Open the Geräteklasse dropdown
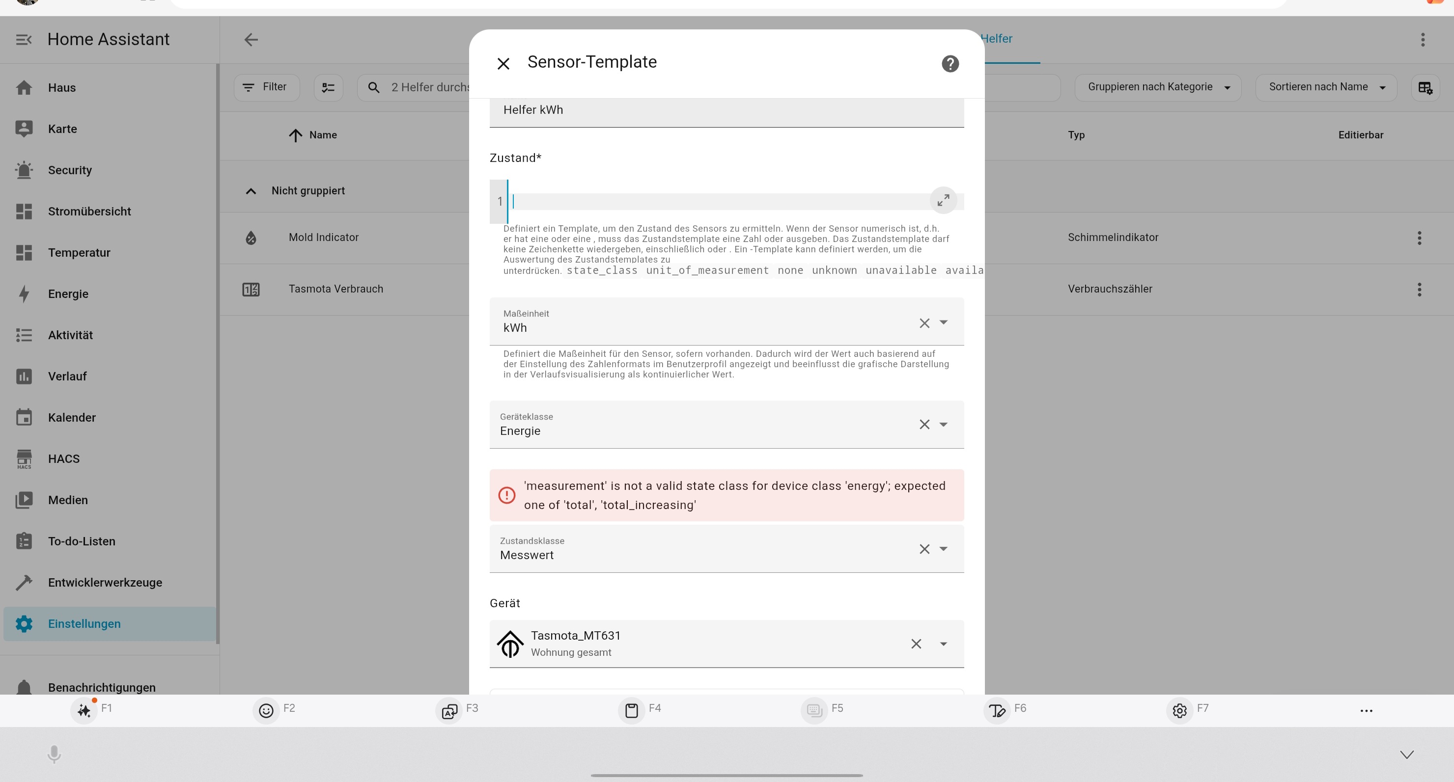 coord(943,425)
